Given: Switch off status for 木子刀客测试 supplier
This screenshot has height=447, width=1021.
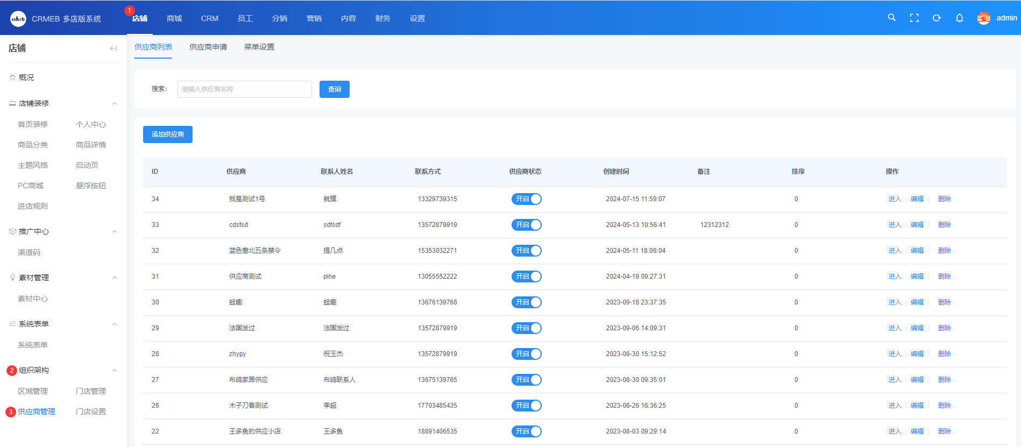Looking at the screenshot, I should [x=526, y=406].
